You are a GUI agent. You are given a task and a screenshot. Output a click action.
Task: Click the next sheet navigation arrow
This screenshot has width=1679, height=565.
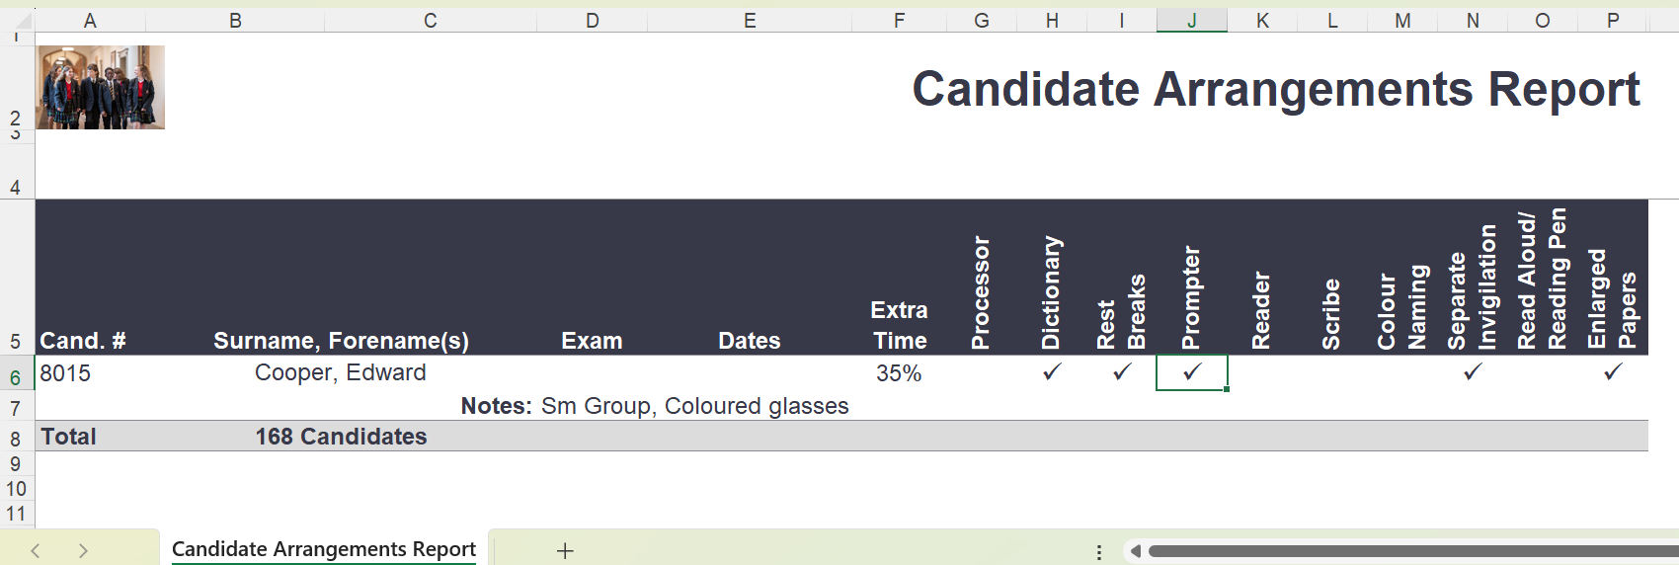83,550
